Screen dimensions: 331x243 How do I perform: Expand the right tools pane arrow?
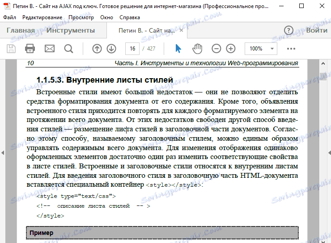point(329,152)
